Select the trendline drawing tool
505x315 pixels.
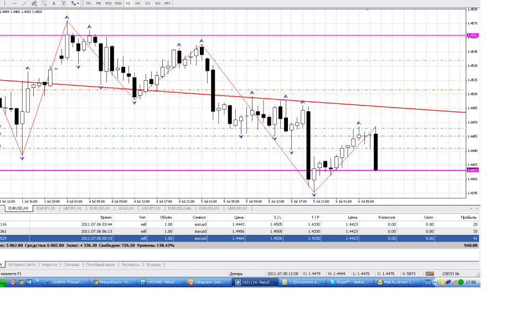(25, 3)
